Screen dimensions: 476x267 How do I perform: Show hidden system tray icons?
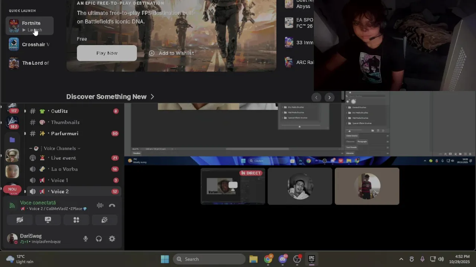[401, 259]
